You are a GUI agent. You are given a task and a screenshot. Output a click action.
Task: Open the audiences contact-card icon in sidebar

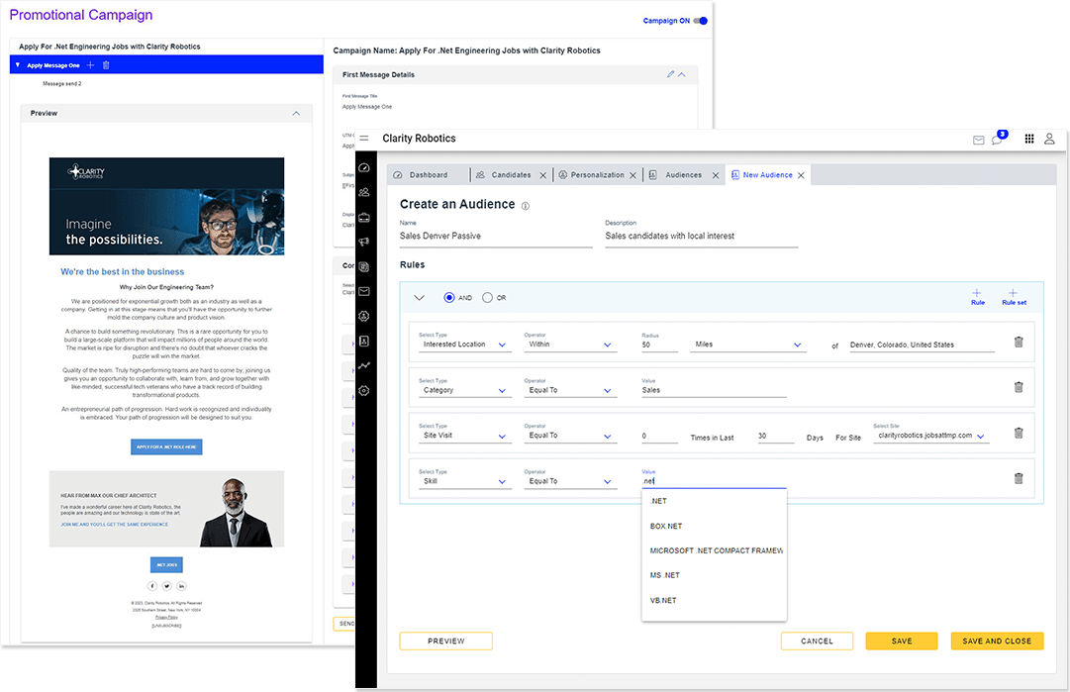[x=364, y=341]
